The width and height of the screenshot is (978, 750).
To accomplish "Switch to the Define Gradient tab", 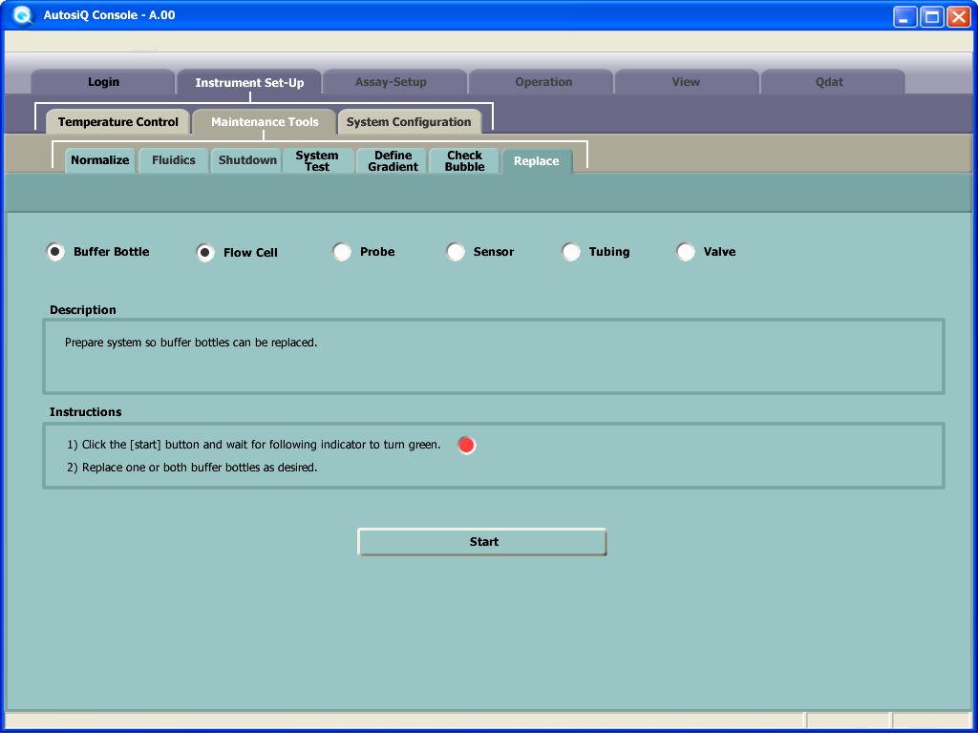I will coord(393,160).
